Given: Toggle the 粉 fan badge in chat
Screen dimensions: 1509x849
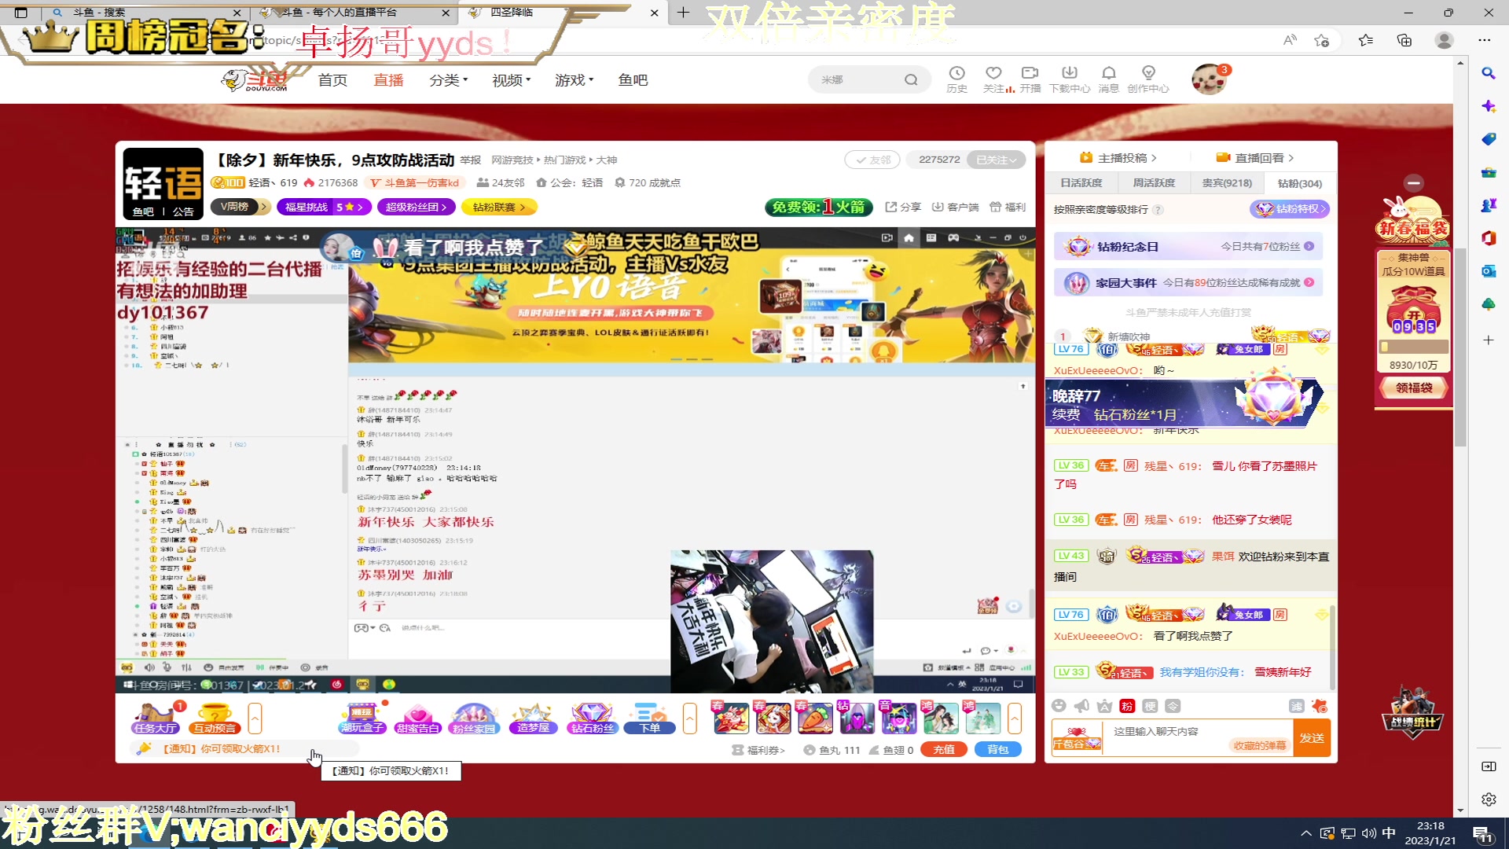Looking at the screenshot, I should [1127, 706].
